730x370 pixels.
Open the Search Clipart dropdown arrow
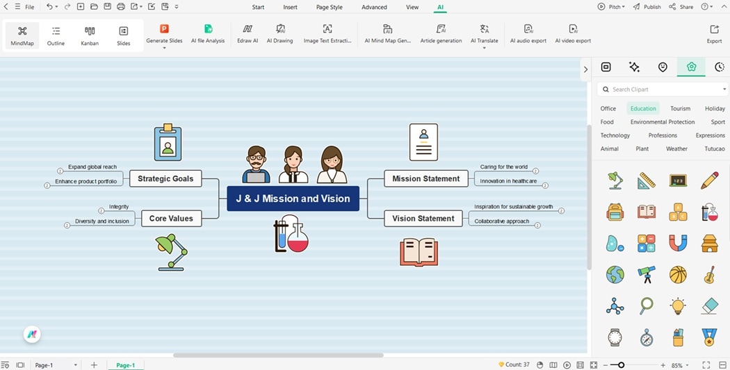click(724, 90)
